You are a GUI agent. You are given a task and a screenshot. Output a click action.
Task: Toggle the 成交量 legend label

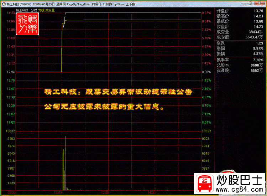pos(50,10)
